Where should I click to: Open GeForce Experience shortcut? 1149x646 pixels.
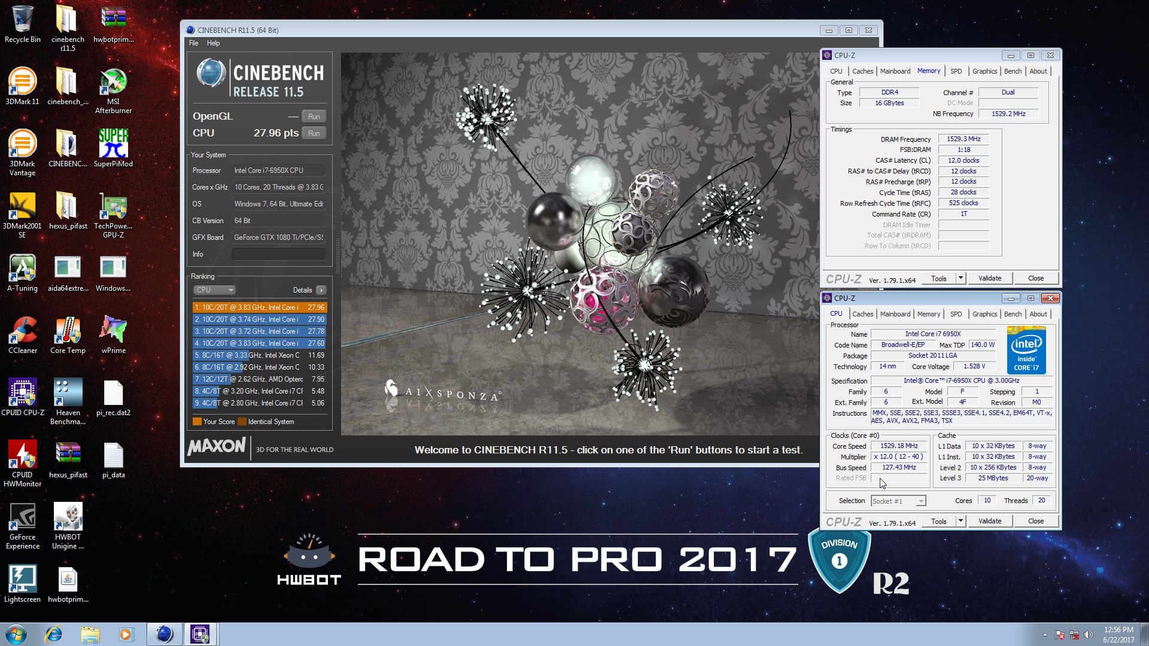pos(22,526)
